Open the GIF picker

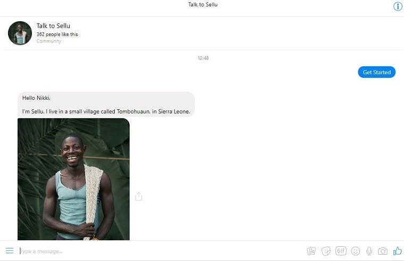coord(341,251)
